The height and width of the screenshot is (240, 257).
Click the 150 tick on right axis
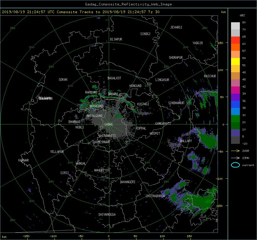click(x=220, y=43)
